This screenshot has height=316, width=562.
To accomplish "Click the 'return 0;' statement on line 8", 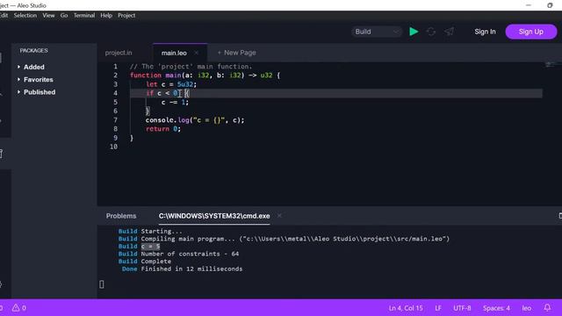I will click(x=163, y=129).
